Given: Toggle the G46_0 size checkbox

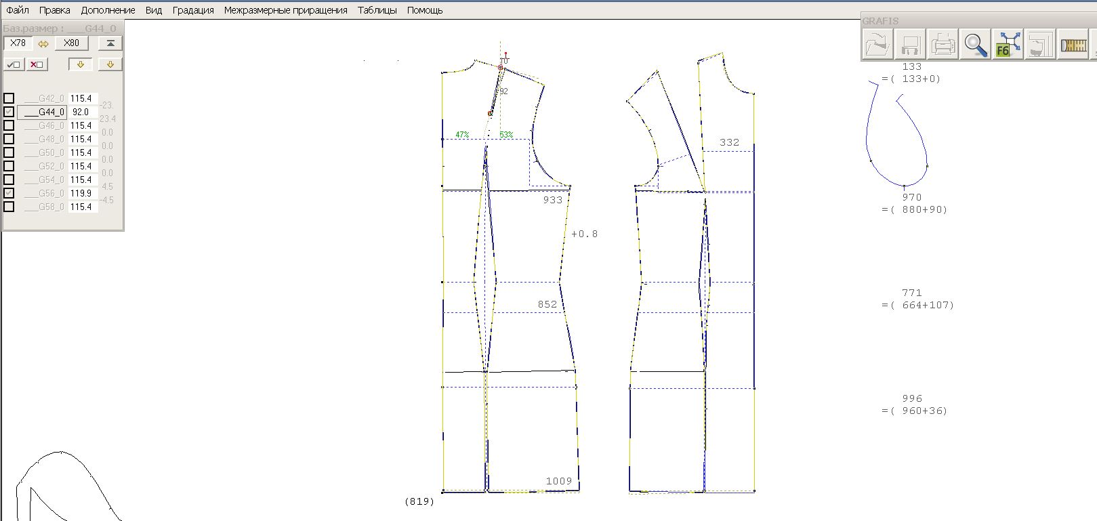Looking at the screenshot, I should coord(9,125).
